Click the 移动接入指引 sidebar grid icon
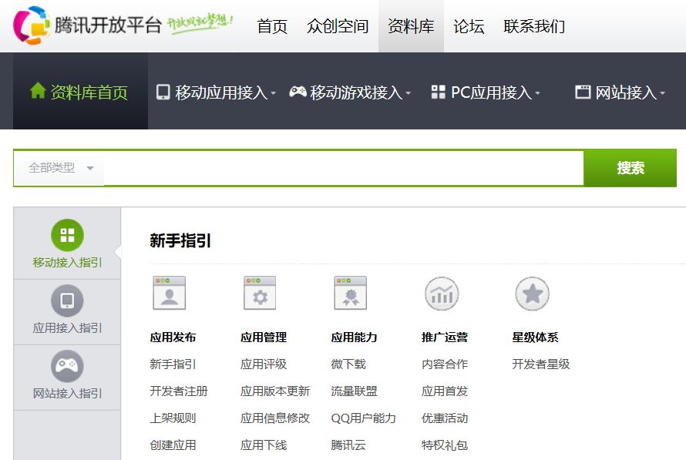The height and width of the screenshot is (460, 686). [x=67, y=233]
